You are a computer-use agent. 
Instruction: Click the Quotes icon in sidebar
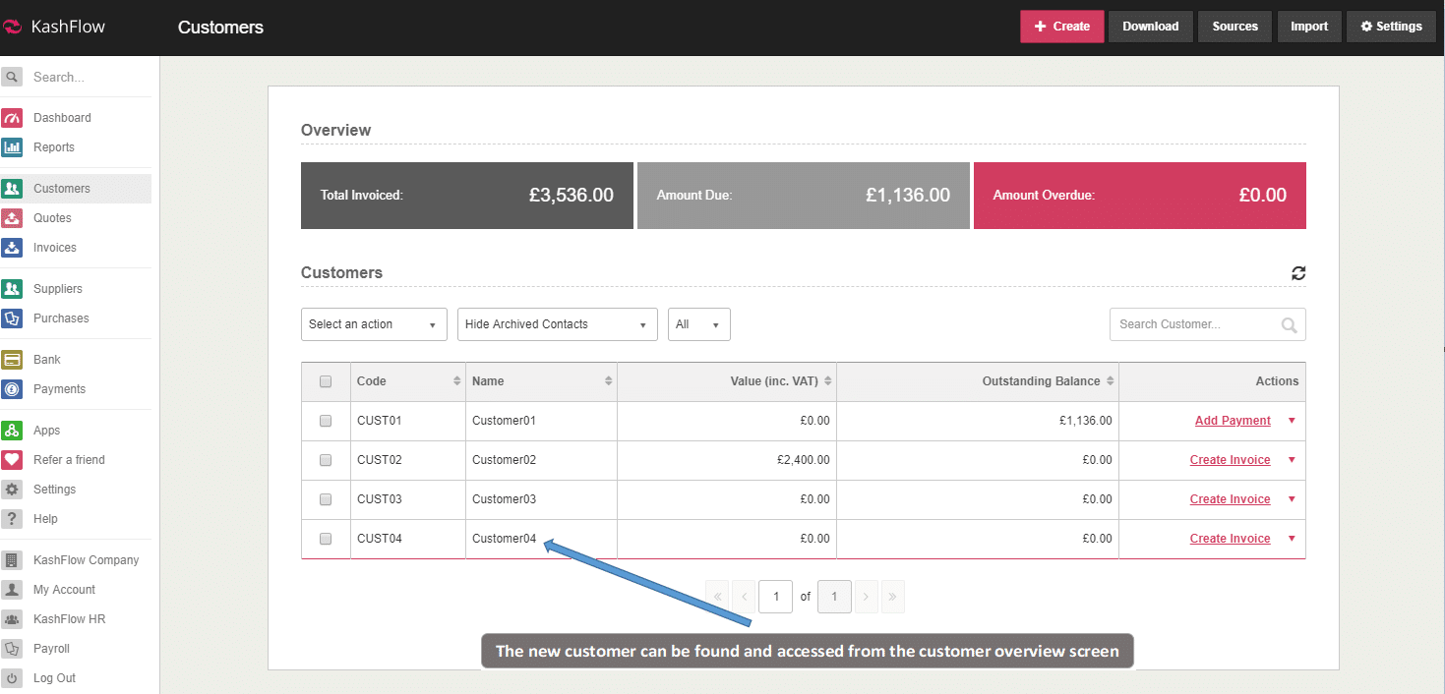point(12,218)
